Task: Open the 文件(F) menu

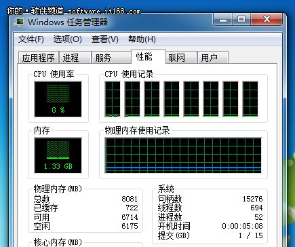Action: pyautogui.click(x=31, y=39)
